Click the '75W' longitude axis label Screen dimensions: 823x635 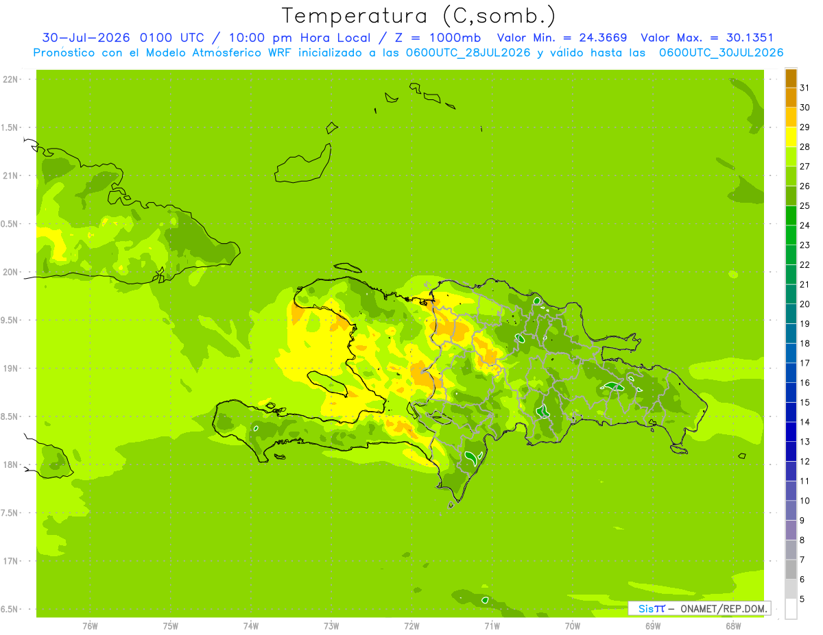(171, 626)
